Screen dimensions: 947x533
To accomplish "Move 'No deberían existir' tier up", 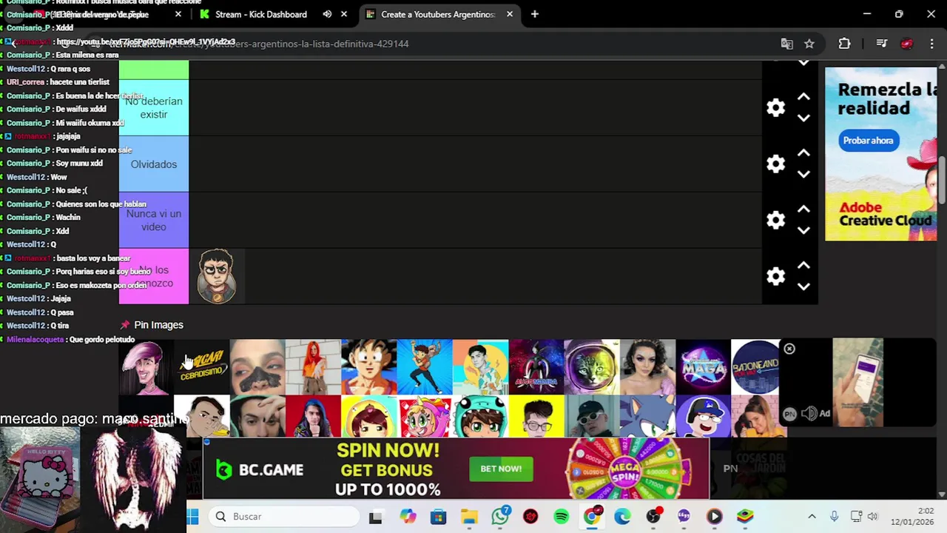I will 803,97.
